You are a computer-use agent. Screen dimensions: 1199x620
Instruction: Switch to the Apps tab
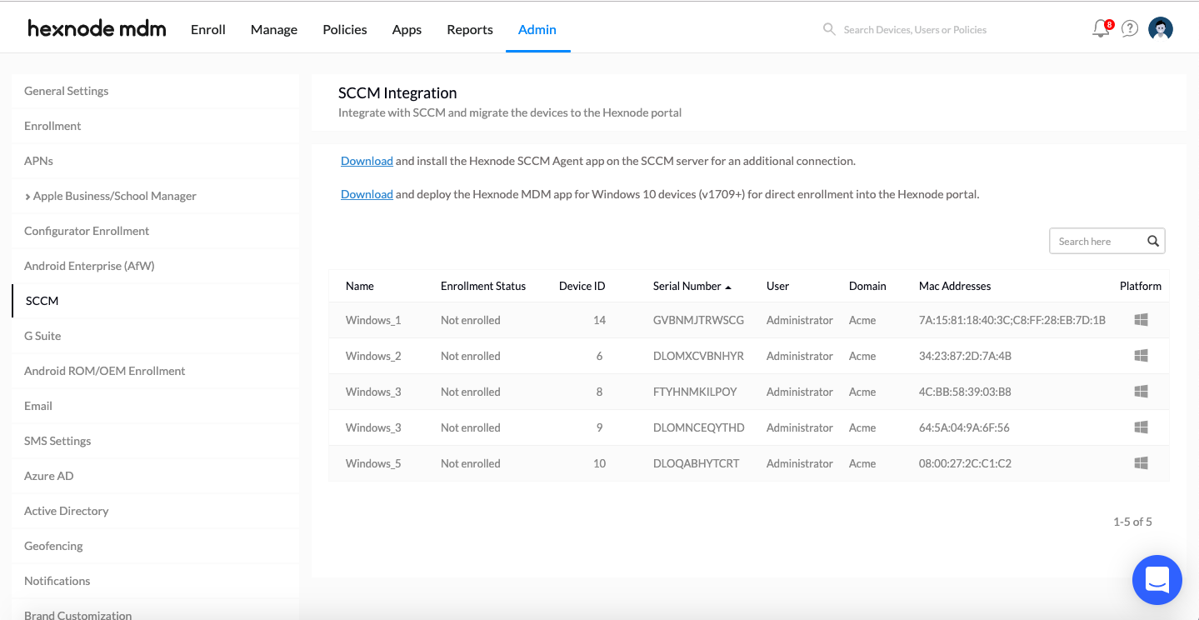click(407, 29)
